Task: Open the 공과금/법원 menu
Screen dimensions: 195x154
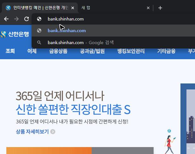Action: coord(92,51)
